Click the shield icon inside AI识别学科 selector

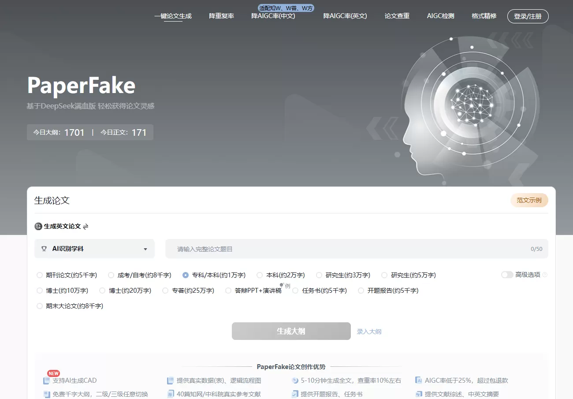coord(44,248)
